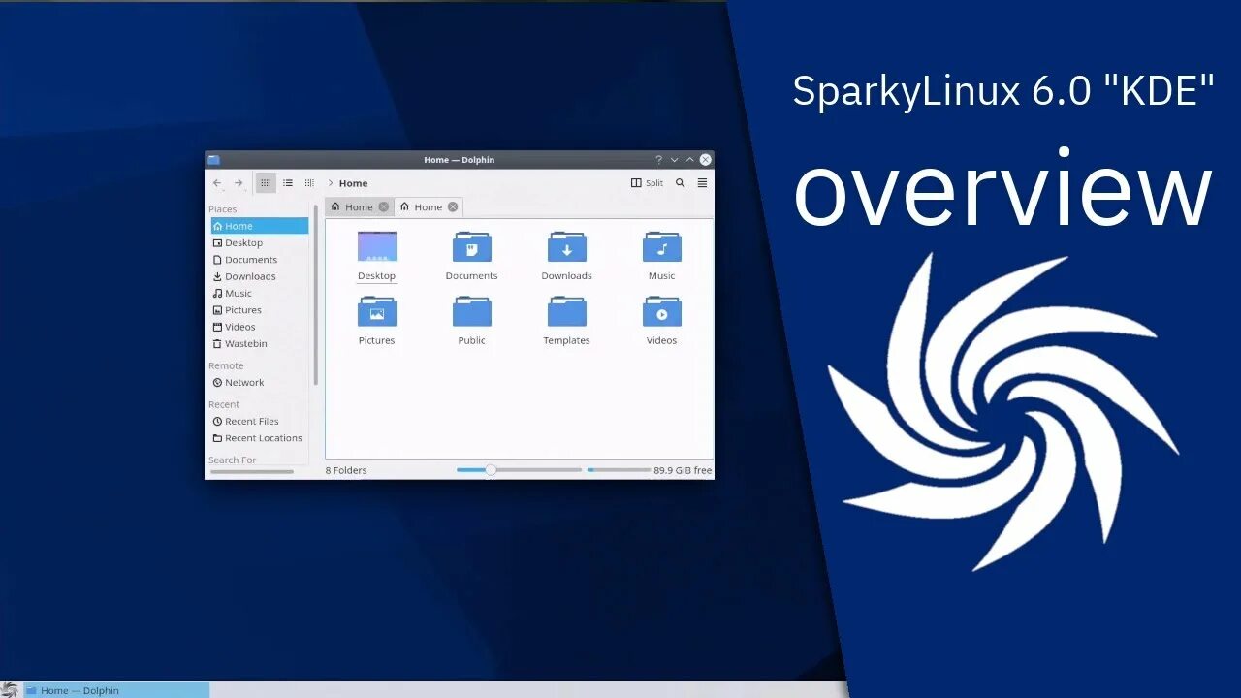Click the Home — Dolphin taskbar entry
Image resolution: width=1241 pixels, height=698 pixels.
(x=116, y=690)
